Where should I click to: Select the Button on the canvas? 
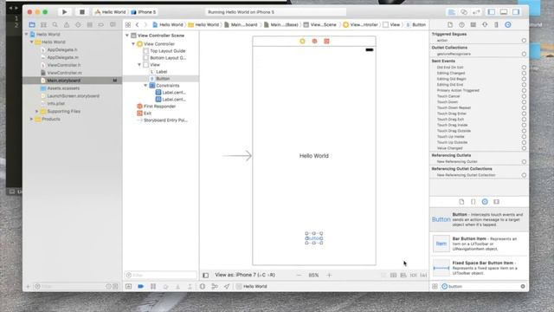(314, 238)
